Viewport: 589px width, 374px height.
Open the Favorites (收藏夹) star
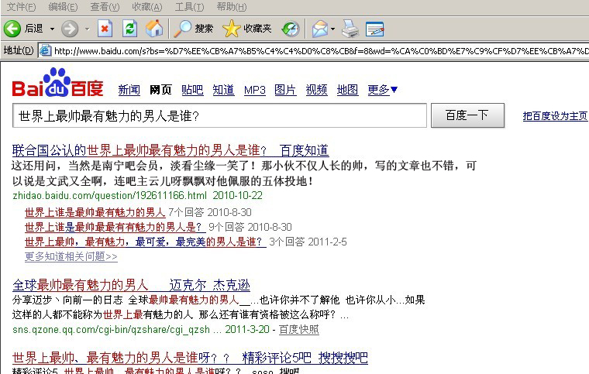[x=246, y=29]
